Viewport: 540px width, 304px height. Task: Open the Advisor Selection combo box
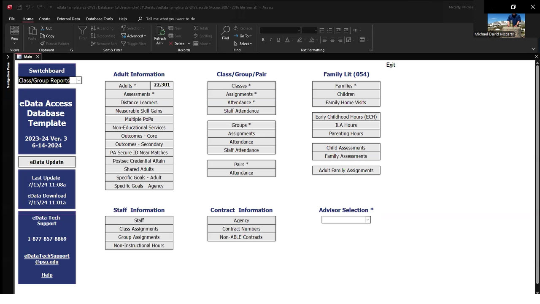coord(346,220)
